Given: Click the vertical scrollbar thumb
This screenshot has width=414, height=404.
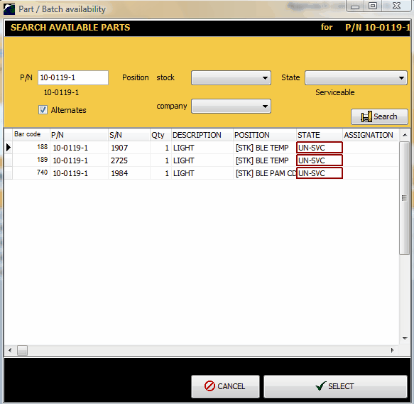Looking at the screenshot, I should (x=404, y=198).
